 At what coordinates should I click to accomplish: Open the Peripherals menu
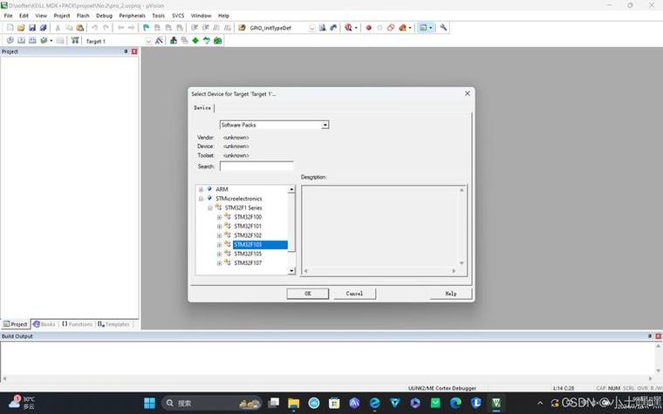point(132,16)
